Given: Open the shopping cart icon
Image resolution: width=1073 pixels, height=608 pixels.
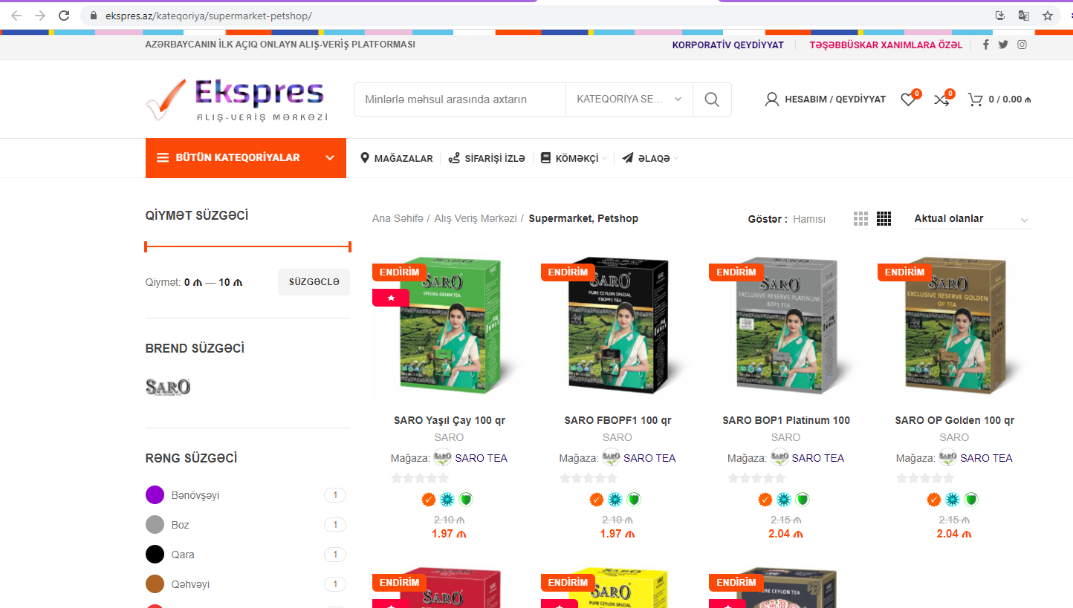Looking at the screenshot, I should (975, 99).
